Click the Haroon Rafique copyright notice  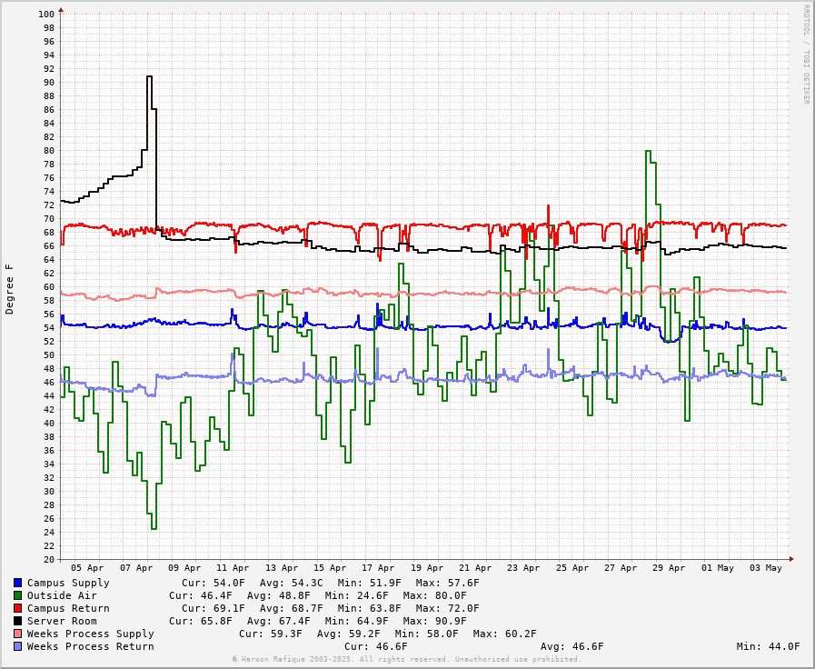[x=406, y=660]
